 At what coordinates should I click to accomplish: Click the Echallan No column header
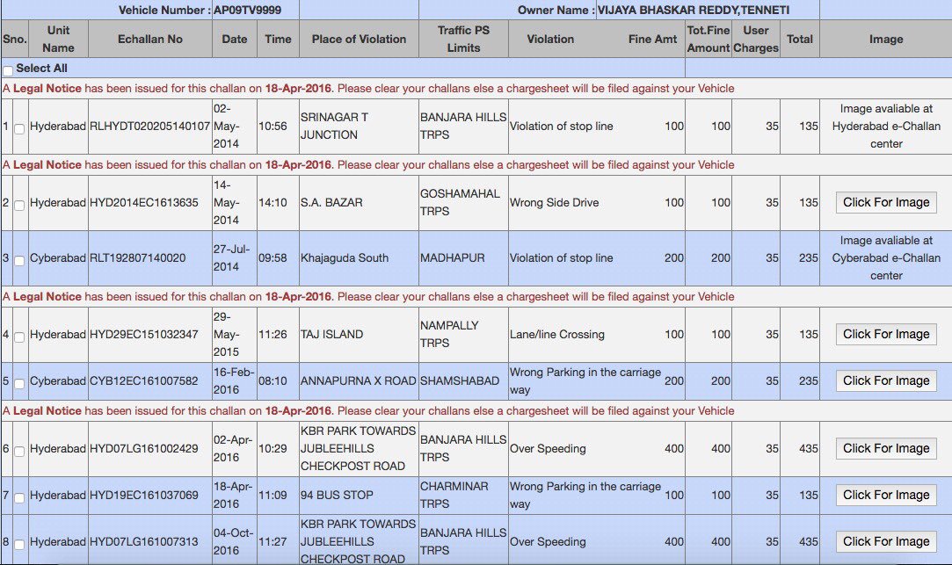click(150, 39)
